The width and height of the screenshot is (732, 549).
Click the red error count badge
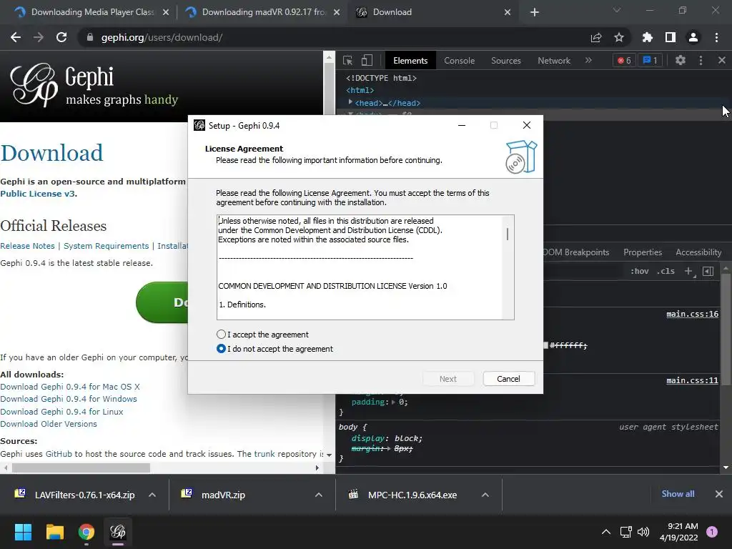(x=624, y=61)
